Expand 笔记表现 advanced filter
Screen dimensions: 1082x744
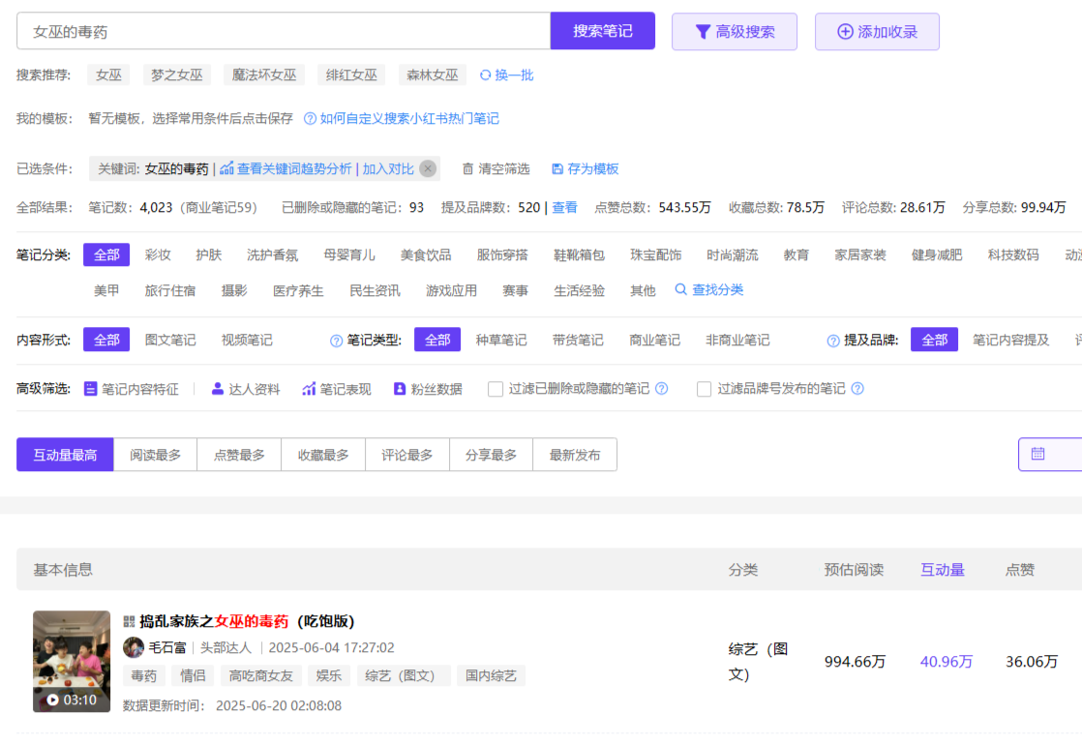pyautogui.click(x=337, y=389)
